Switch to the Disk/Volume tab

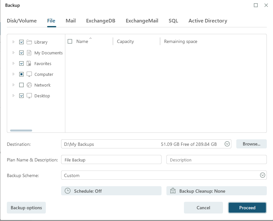pyautogui.click(x=22, y=21)
